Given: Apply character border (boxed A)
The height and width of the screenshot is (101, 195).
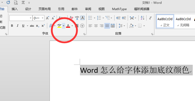Looking at the screenshot, I should click(x=83, y=18).
